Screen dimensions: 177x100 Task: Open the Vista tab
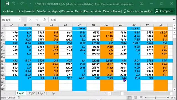coord(98,11)
